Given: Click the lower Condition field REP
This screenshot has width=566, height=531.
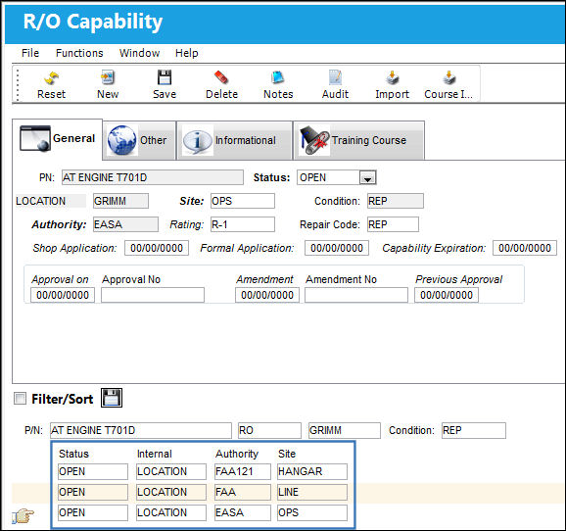Looking at the screenshot, I should 474,430.
